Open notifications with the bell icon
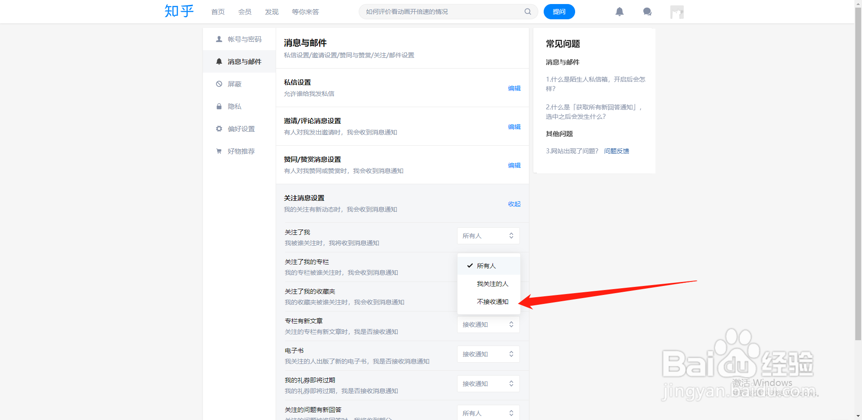 click(x=620, y=12)
